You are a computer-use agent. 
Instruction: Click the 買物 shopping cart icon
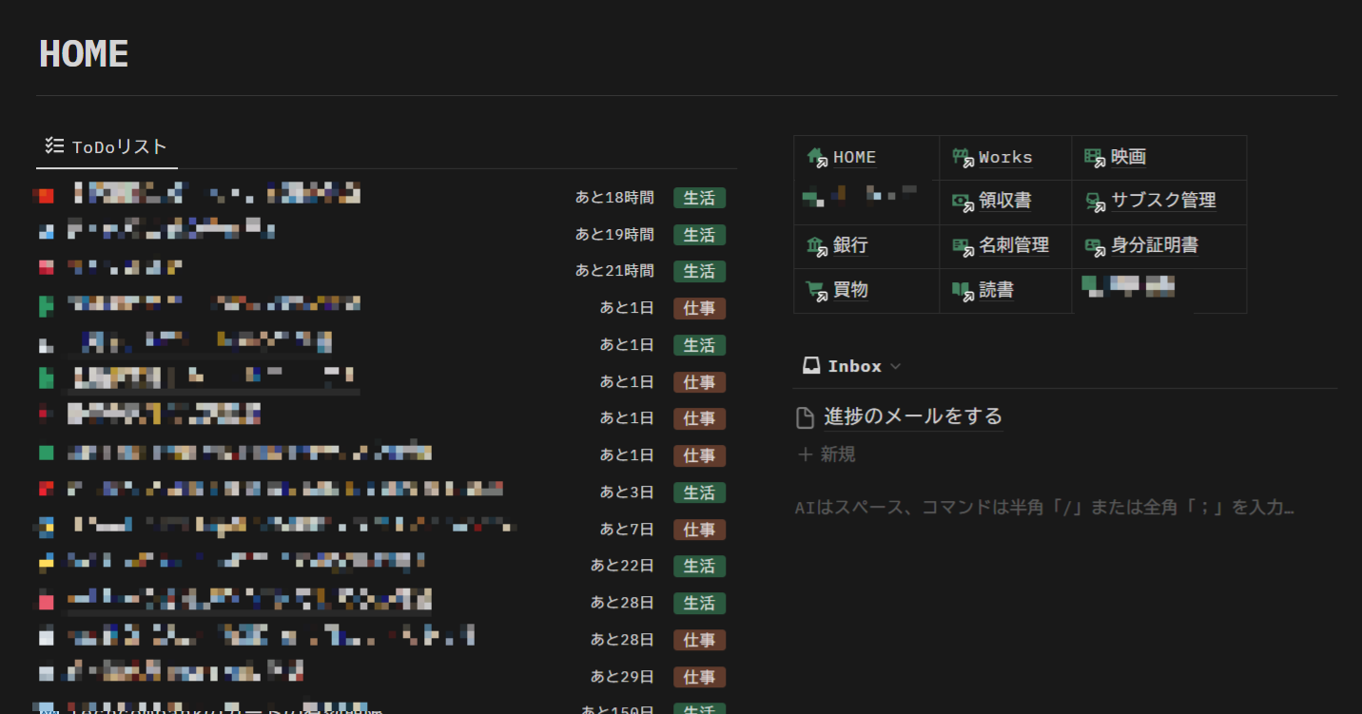816,291
